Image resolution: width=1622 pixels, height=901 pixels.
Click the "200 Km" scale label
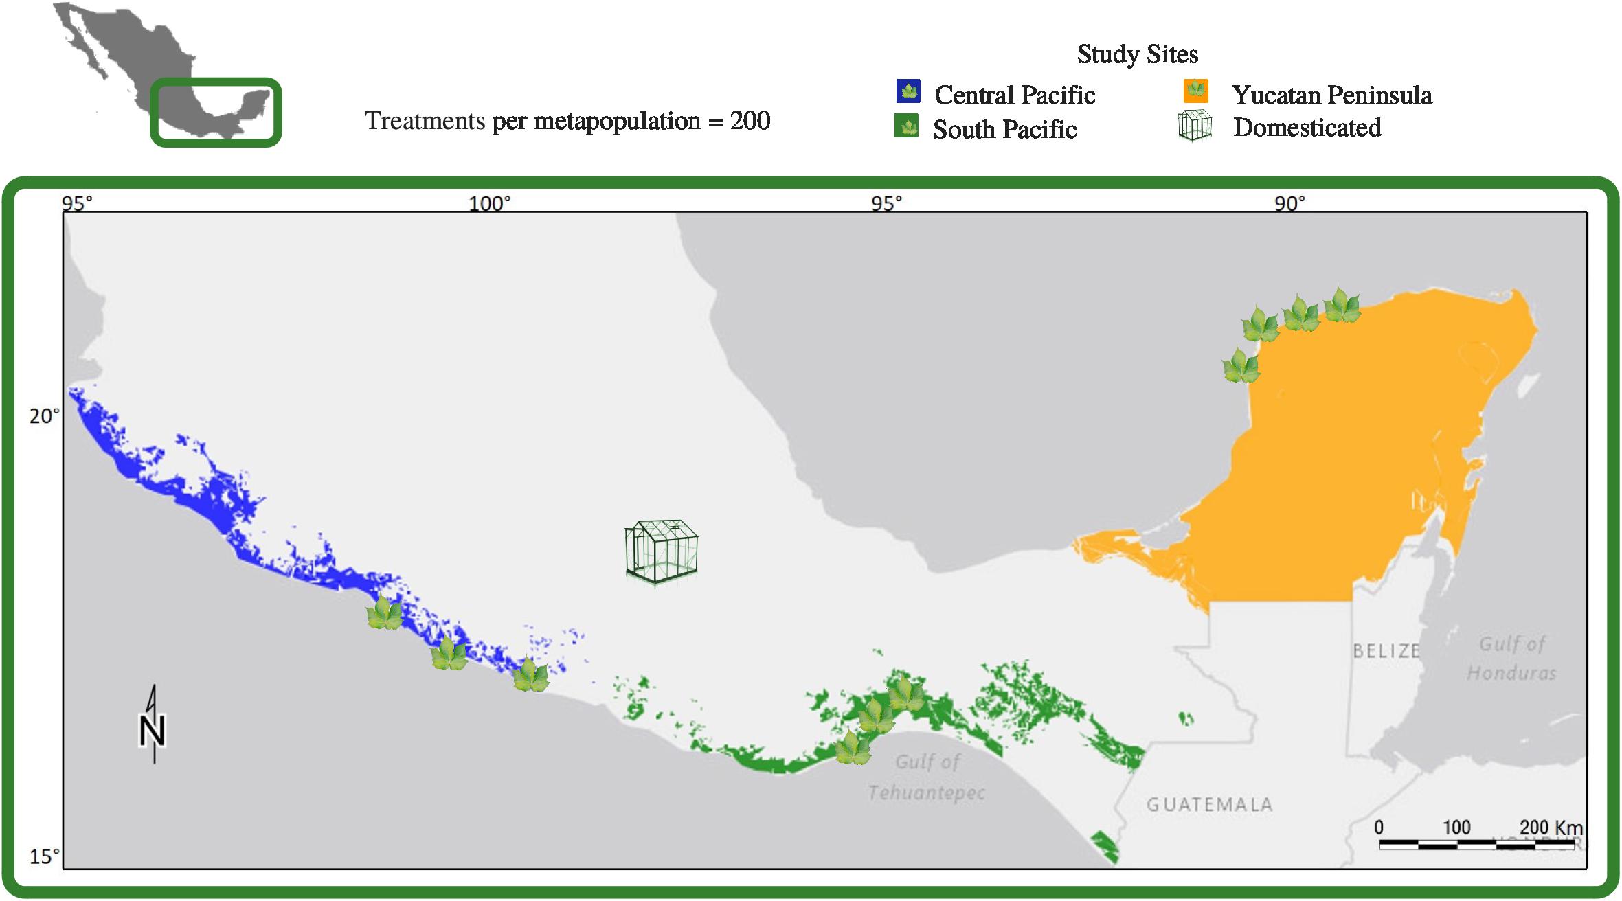tap(1551, 827)
